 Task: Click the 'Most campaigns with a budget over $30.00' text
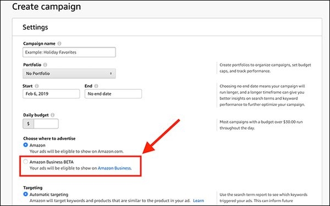pyautogui.click(x=261, y=125)
